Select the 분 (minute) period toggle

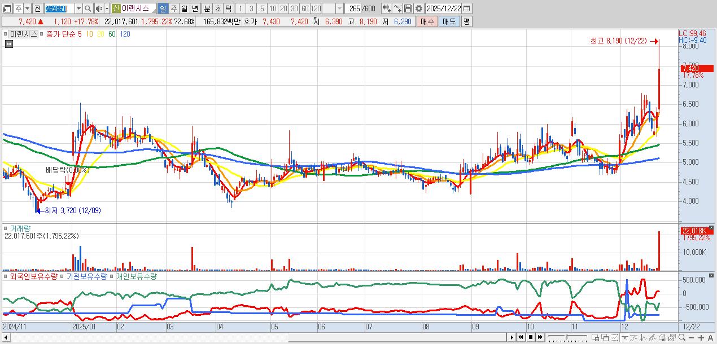click(x=206, y=9)
